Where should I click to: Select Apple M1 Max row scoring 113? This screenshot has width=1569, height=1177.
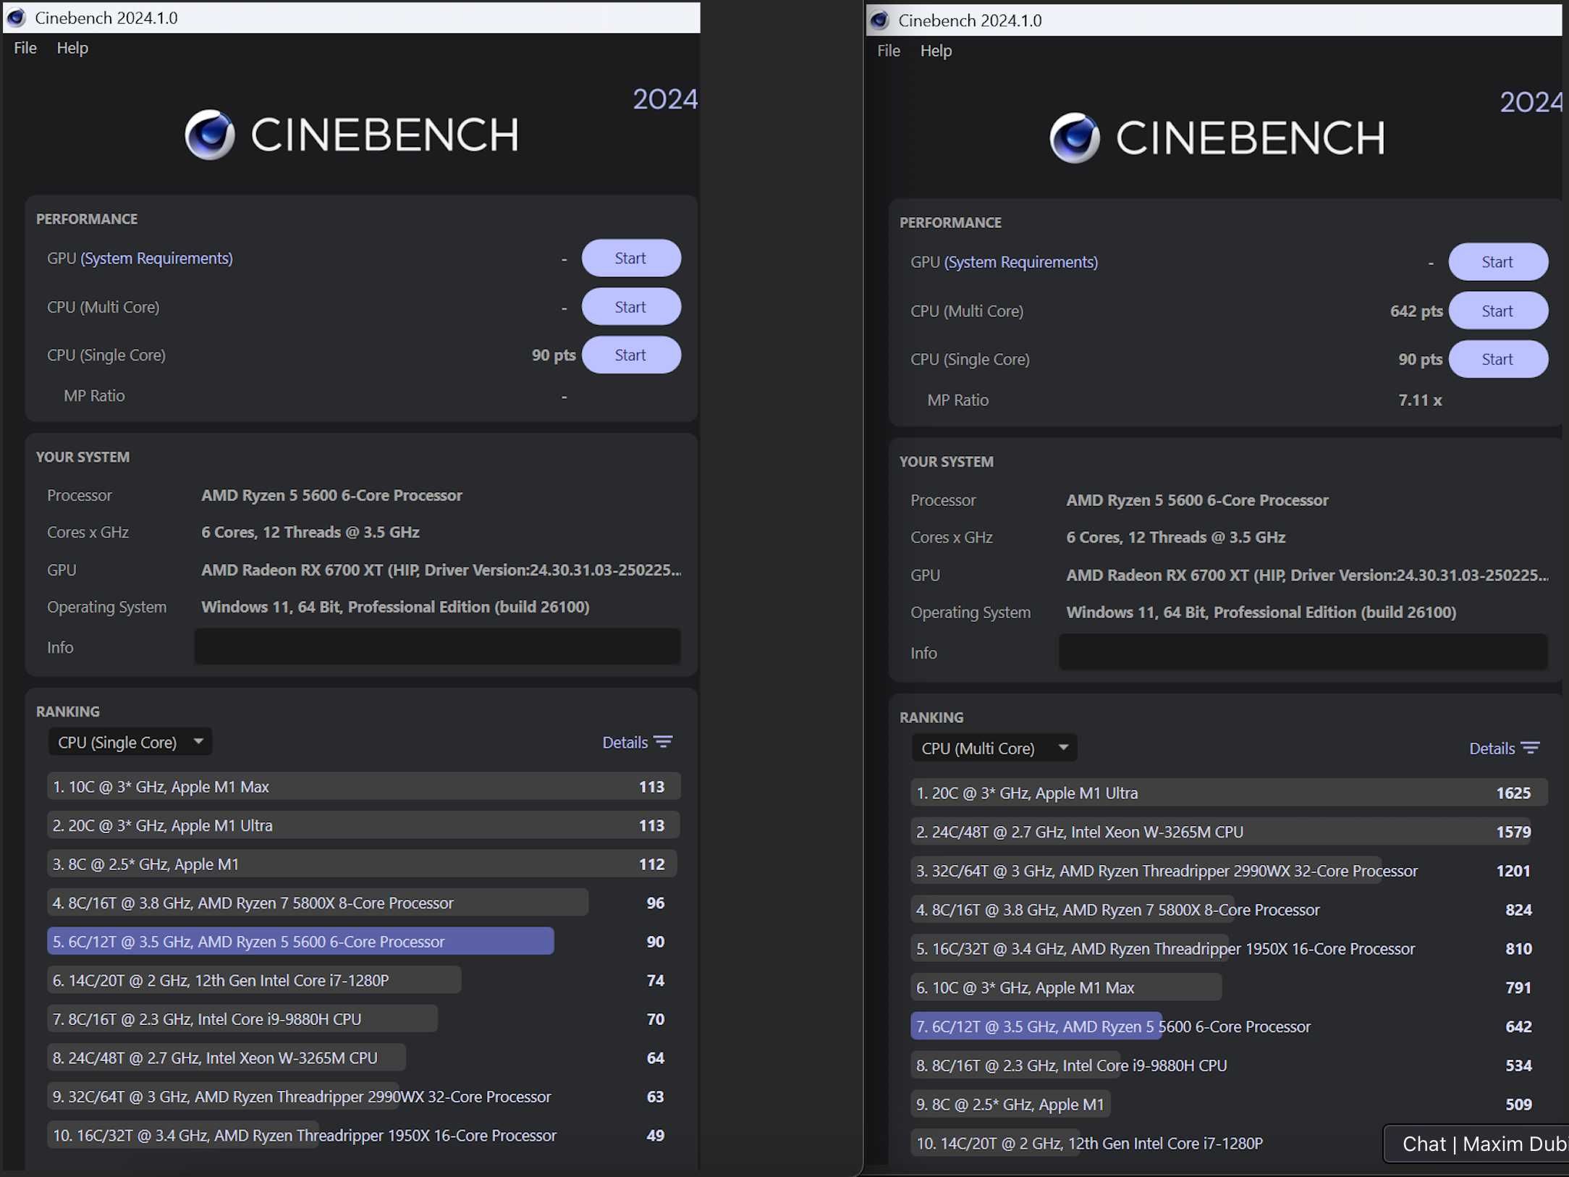[363, 786]
